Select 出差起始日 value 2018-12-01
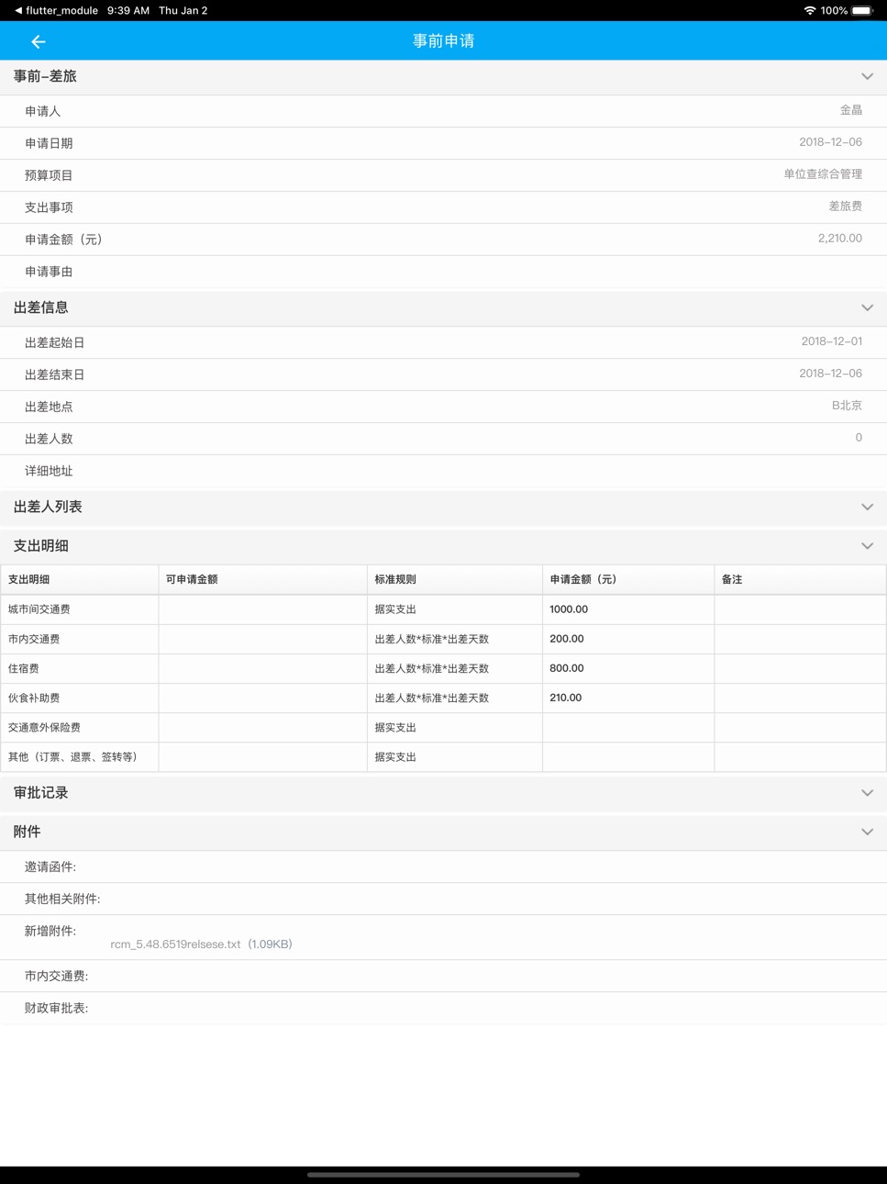The width and height of the screenshot is (887, 1184). pos(831,341)
